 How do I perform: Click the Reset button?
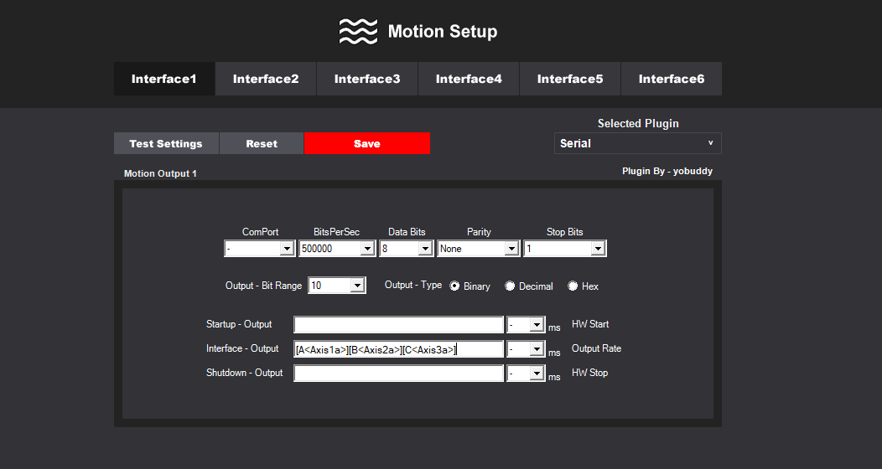click(262, 143)
